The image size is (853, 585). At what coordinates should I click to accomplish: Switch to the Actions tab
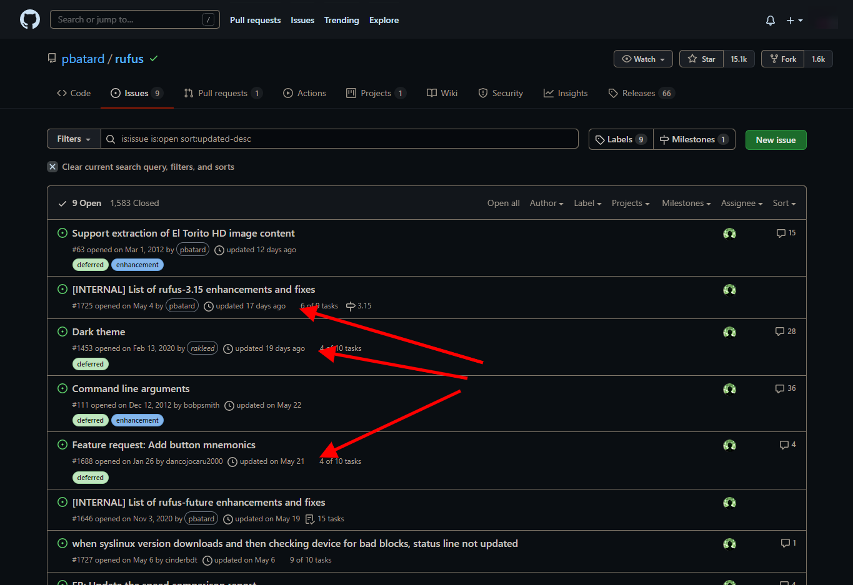click(x=304, y=93)
